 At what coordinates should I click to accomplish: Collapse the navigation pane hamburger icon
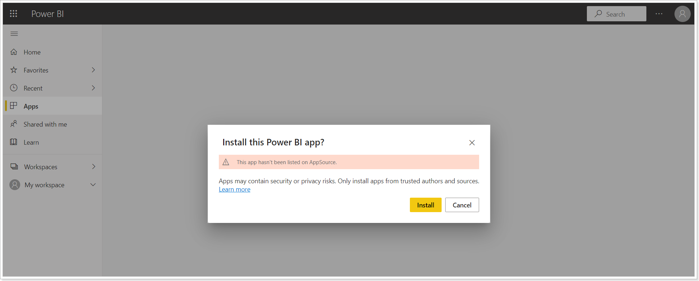tap(14, 34)
